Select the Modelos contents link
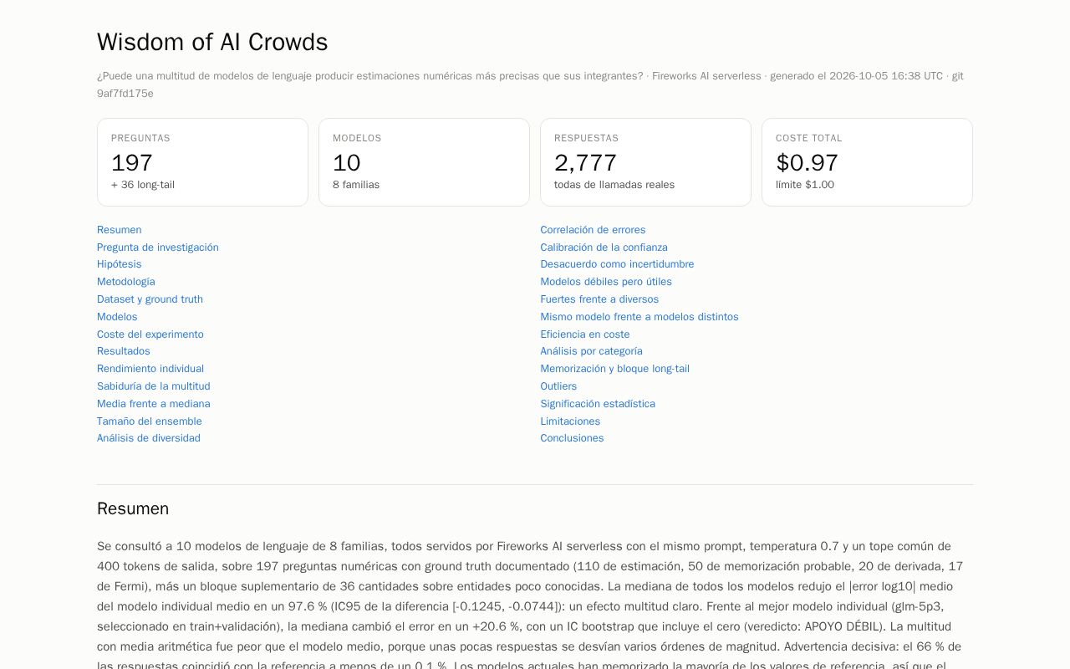Image resolution: width=1070 pixels, height=669 pixels. (x=117, y=317)
